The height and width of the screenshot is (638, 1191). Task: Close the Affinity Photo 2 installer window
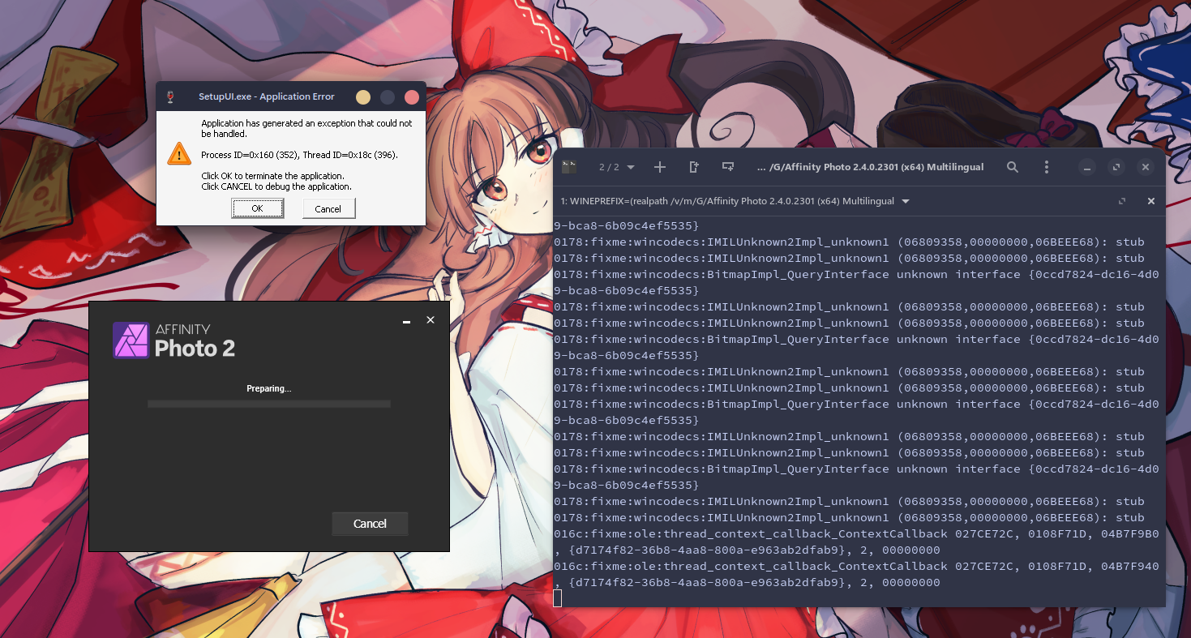pos(431,320)
